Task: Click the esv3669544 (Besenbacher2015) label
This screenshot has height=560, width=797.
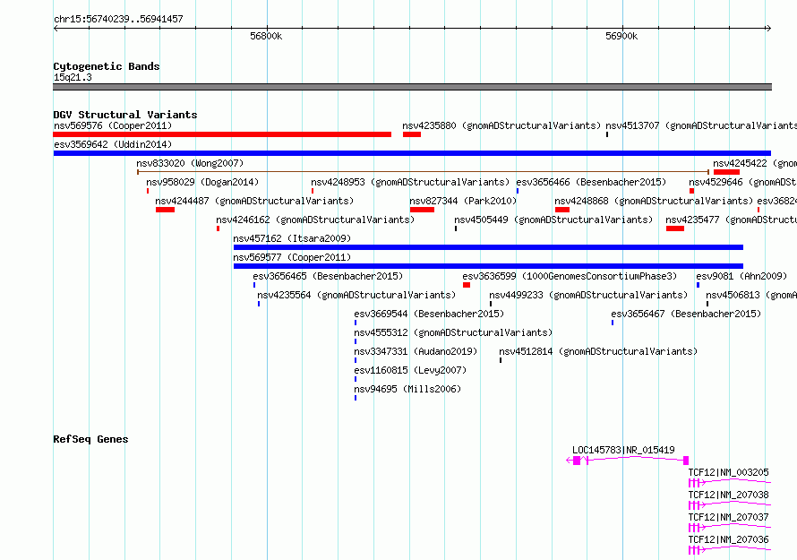Action: coord(429,314)
